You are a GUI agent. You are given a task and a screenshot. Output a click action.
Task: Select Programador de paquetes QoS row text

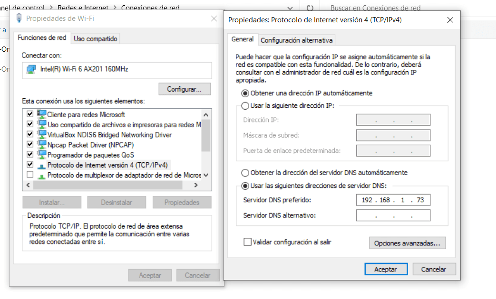point(90,155)
